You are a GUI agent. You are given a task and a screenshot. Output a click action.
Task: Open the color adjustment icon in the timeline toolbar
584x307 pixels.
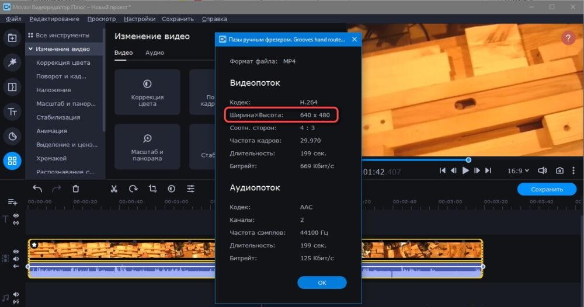(x=171, y=189)
